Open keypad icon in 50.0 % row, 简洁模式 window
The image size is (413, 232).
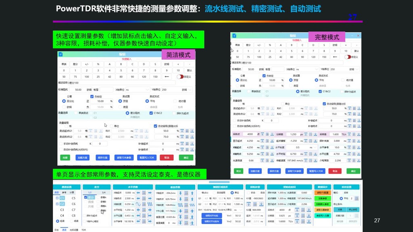pos(187,131)
